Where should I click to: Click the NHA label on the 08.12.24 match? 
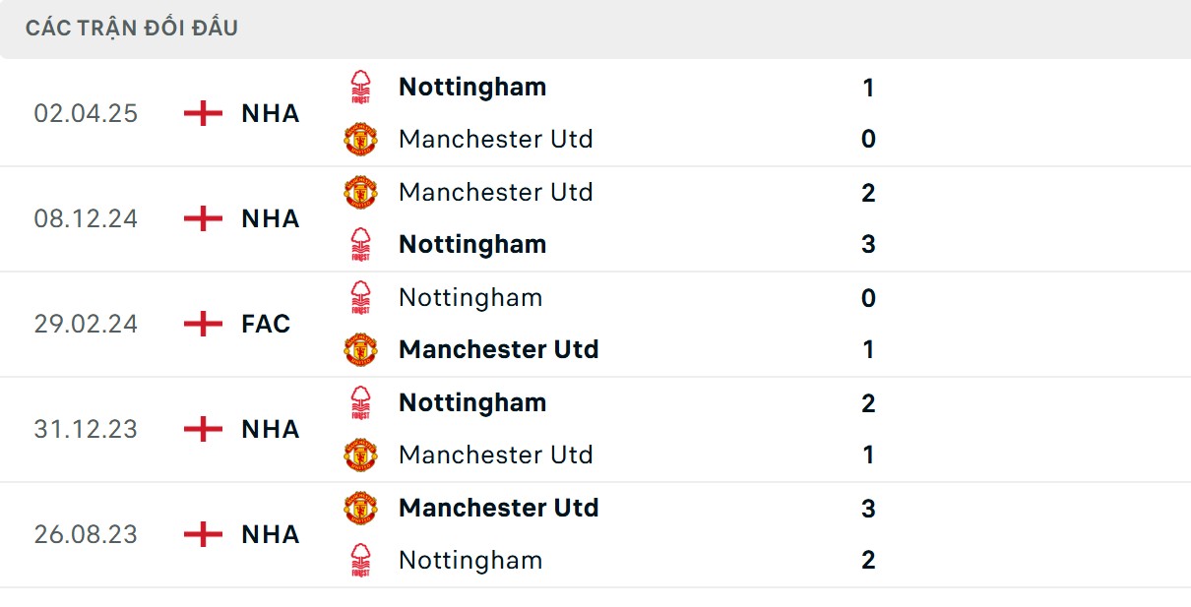point(270,218)
